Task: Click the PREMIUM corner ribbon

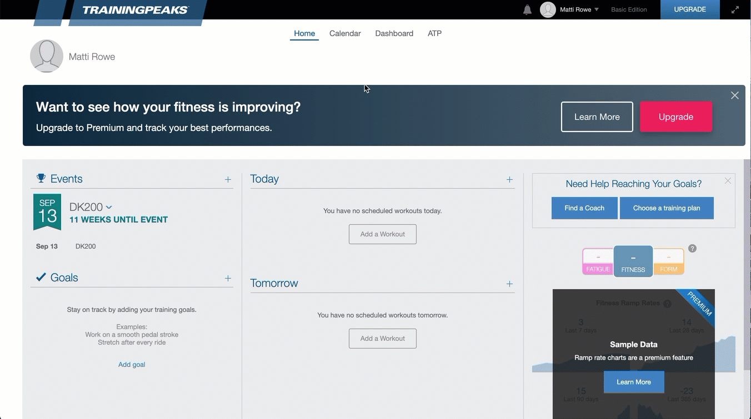Action: pyautogui.click(x=699, y=304)
